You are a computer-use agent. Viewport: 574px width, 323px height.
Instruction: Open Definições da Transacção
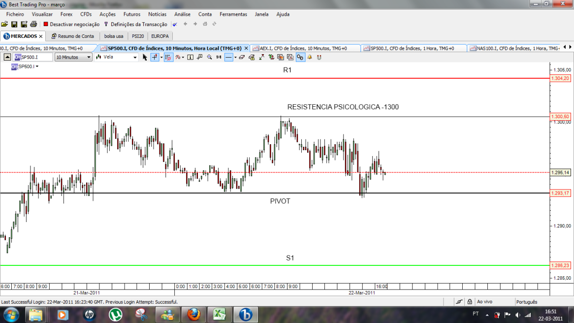[136, 24]
